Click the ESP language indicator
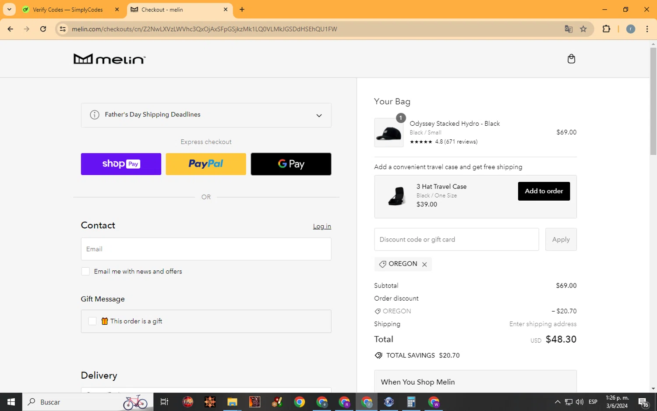Screen dimensions: 657x411 click(x=593, y=402)
